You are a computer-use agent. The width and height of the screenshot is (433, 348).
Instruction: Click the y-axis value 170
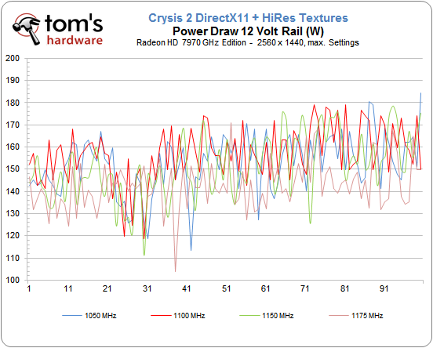13,125
